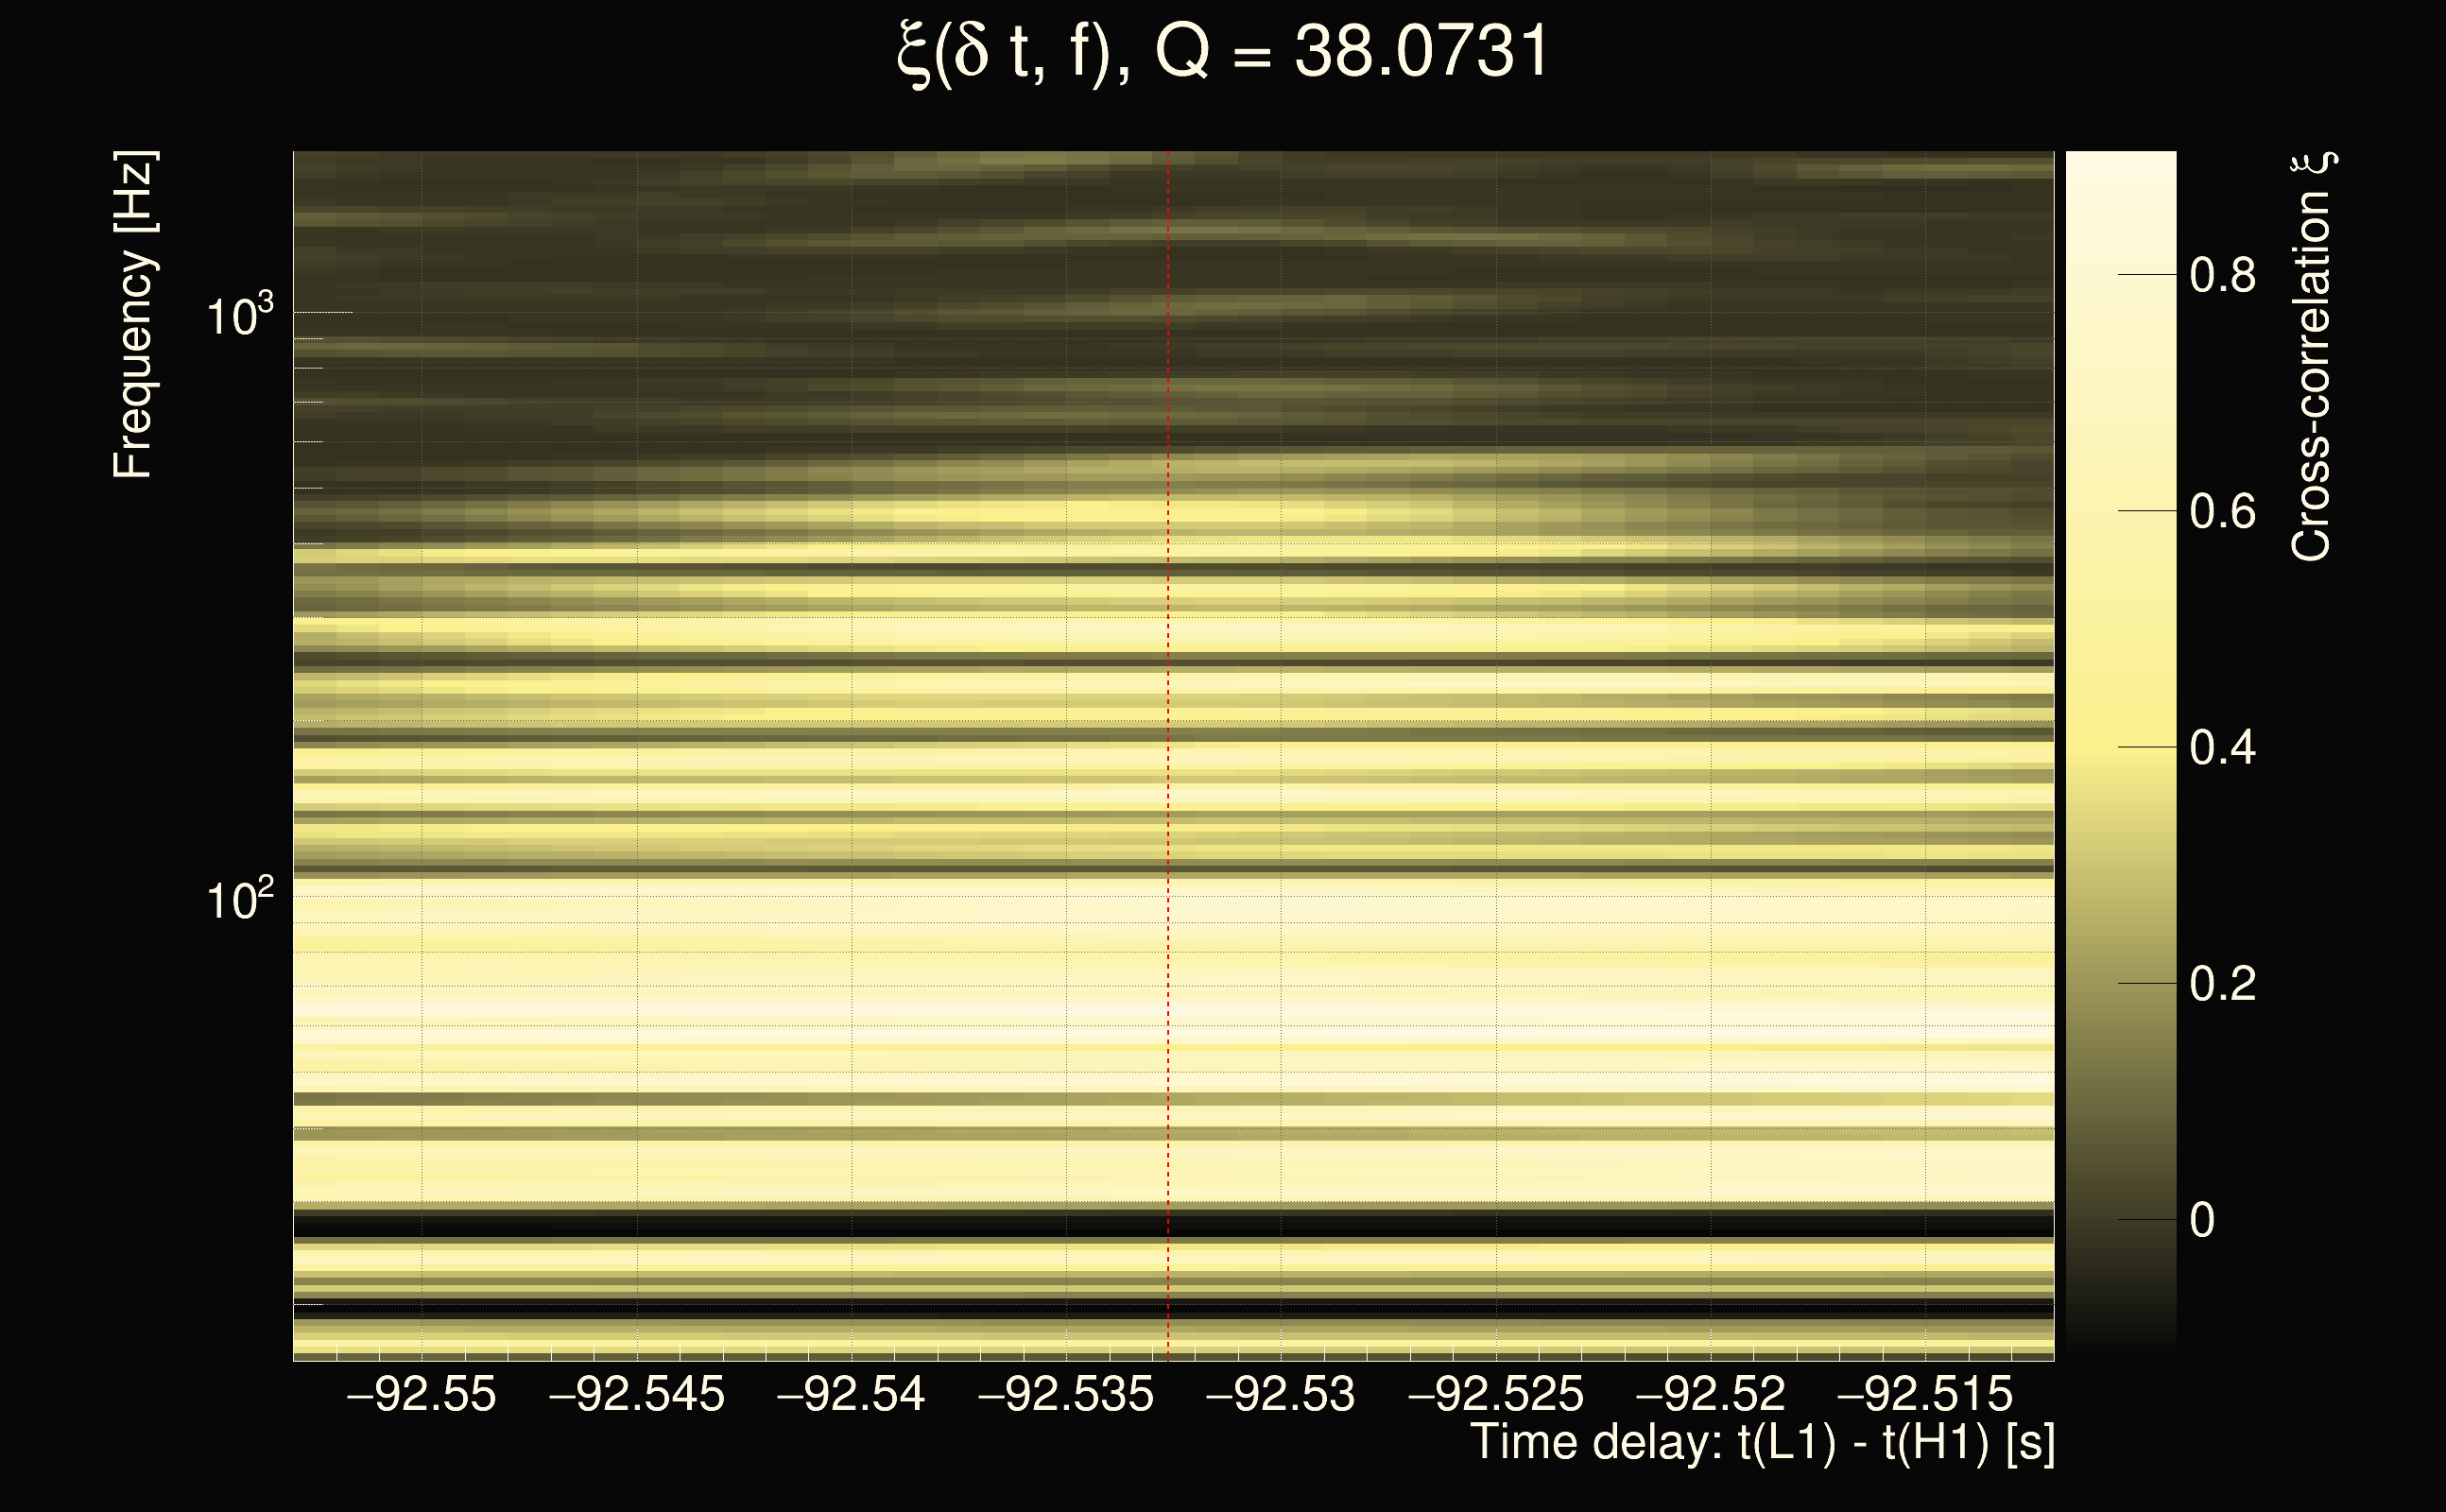The height and width of the screenshot is (1512, 2446).
Task: Click the 0.2 value on the colorbar
Action: pos(2222,984)
